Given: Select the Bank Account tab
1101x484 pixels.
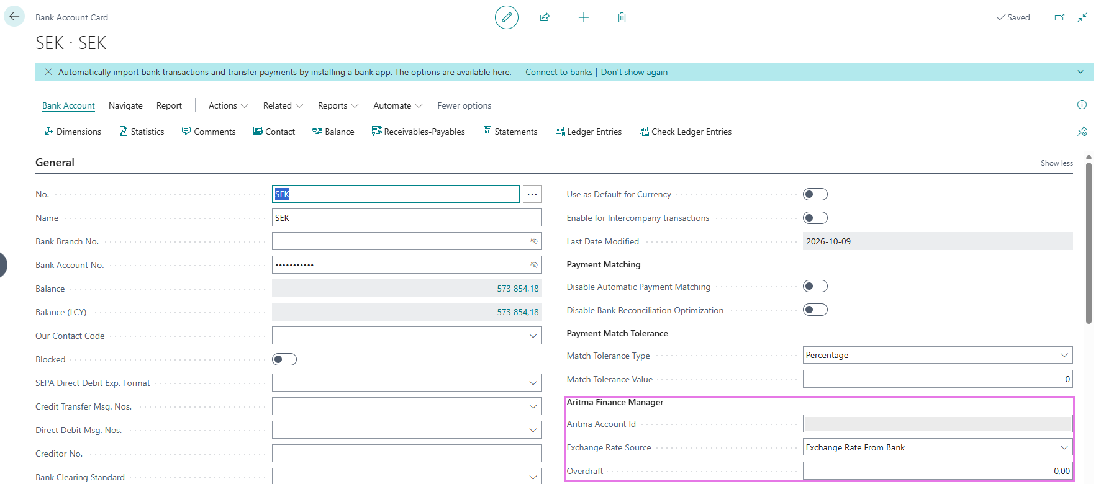Looking at the screenshot, I should (68, 105).
